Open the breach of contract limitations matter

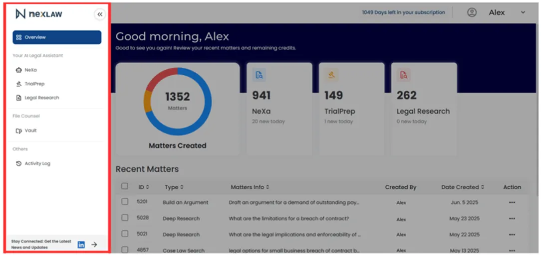[289, 219]
